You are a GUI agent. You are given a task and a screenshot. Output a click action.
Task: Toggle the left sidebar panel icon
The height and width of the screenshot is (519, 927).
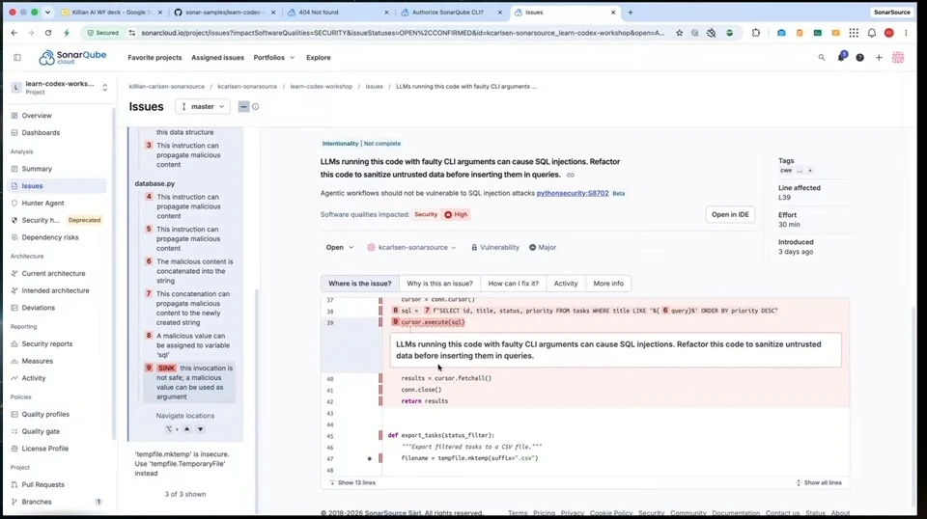(x=17, y=57)
